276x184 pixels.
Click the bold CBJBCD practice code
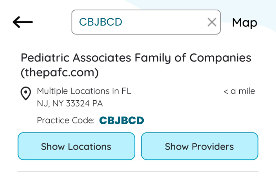coord(121,120)
